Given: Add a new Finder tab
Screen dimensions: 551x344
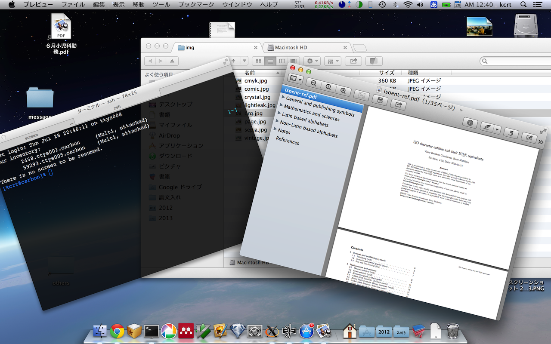Looking at the screenshot, I should coord(359,48).
